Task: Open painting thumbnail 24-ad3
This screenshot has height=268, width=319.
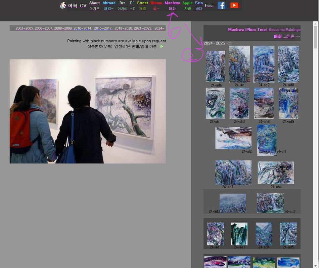Action: 233,203
